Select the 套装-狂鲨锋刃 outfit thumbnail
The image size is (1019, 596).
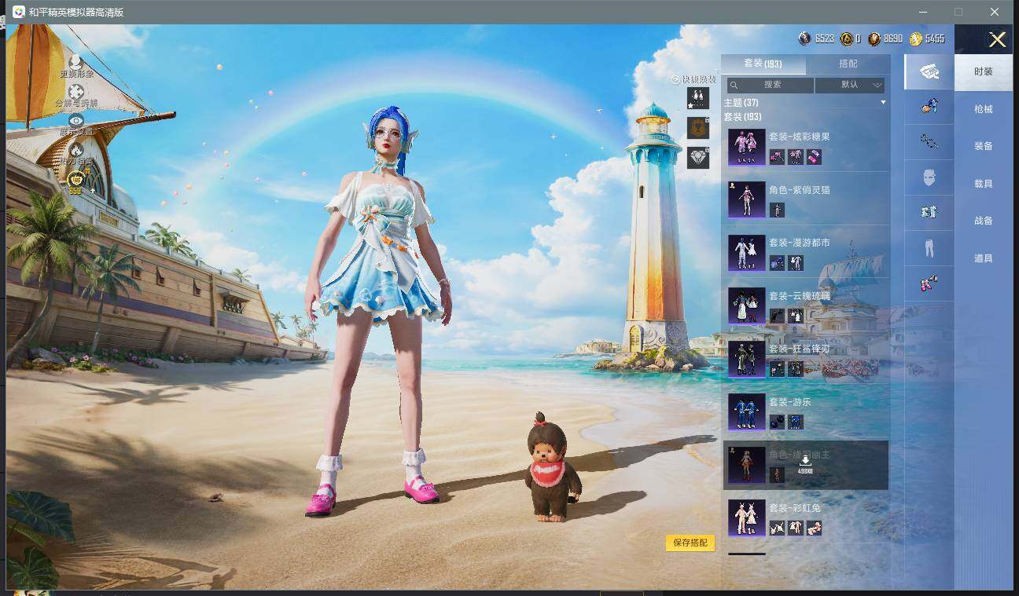tap(746, 359)
